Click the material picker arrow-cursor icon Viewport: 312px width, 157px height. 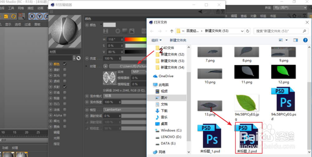(x=78, y=58)
